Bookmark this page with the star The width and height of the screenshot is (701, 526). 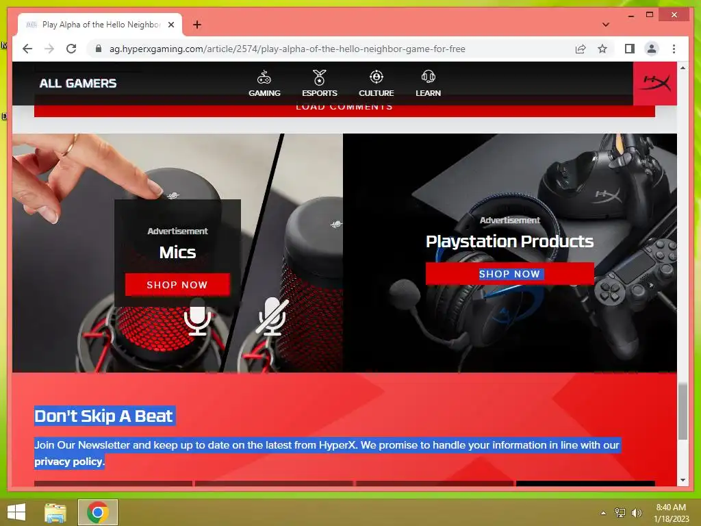tap(602, 49)
